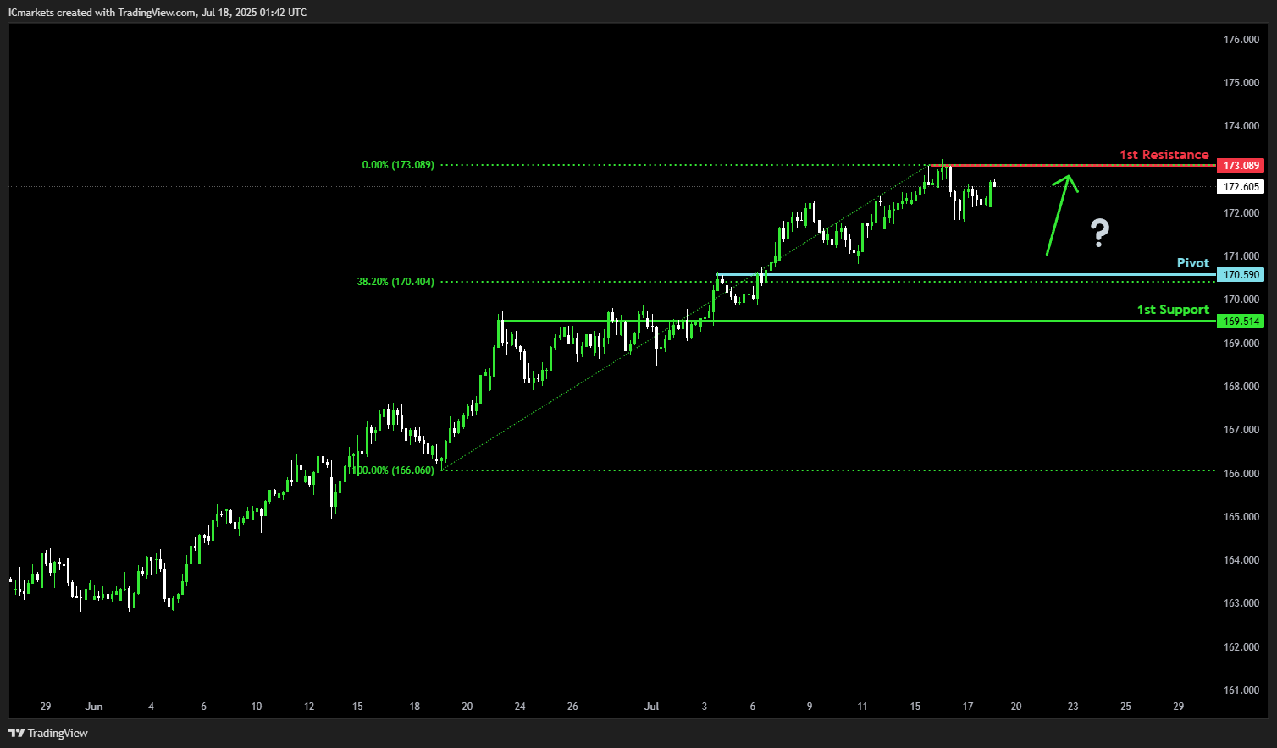Viewport: 1277px width, 748px height.
Task: Click the 168.000 price axis label
Action: click(x=1241, y=387)
